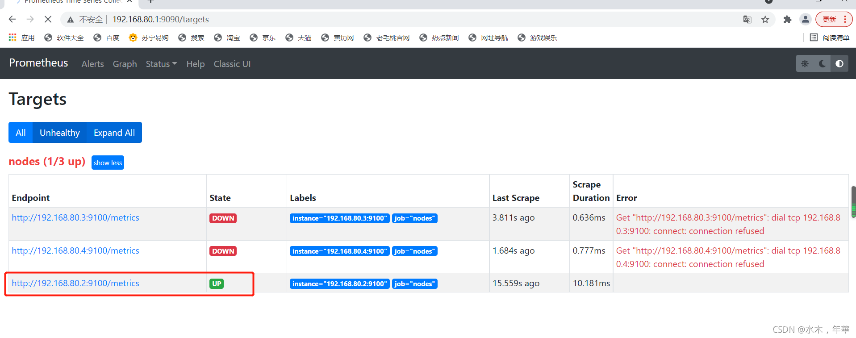The width and height of the screenshot is (856, 338).
Task: Select the dark theme moon icon
Action: (822, 63)
